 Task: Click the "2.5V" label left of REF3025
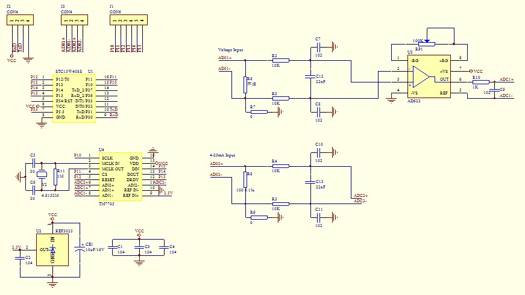pyautogui.click(x=16, y=247)
